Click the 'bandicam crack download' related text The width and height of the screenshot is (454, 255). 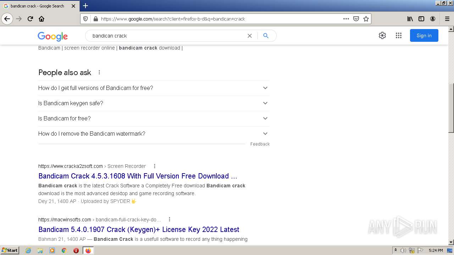click(149, 48)
